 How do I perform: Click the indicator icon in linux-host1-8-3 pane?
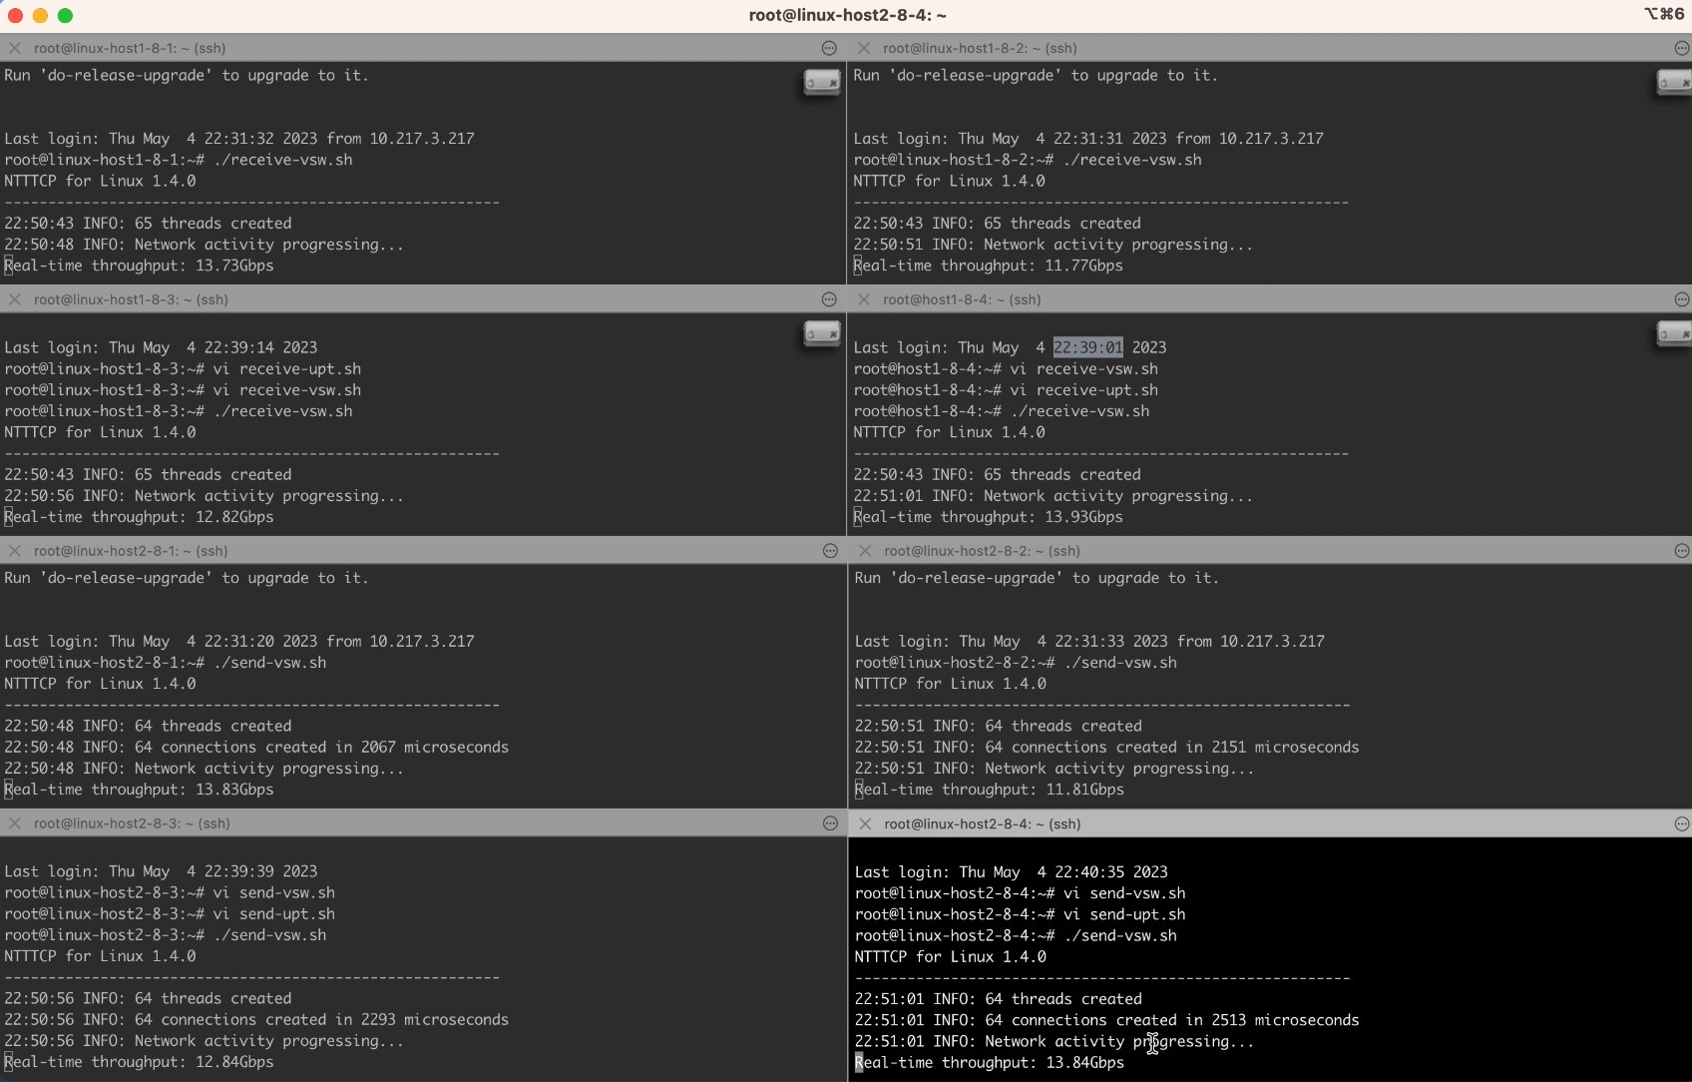pos(822,333)
